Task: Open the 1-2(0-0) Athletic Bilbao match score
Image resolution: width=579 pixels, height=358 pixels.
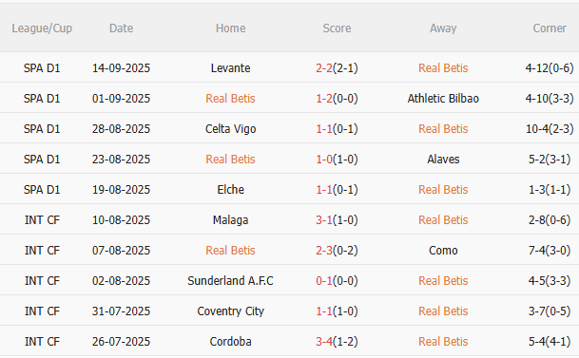Action: pos(337,99)
